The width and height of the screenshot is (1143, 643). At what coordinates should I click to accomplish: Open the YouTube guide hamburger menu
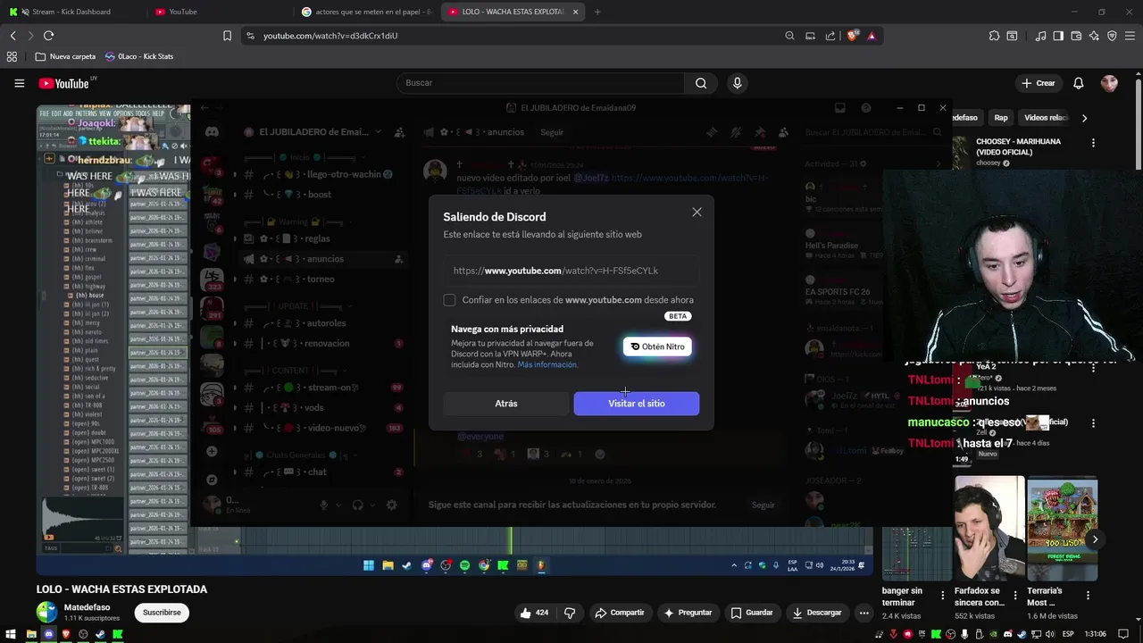pos(19,83)
